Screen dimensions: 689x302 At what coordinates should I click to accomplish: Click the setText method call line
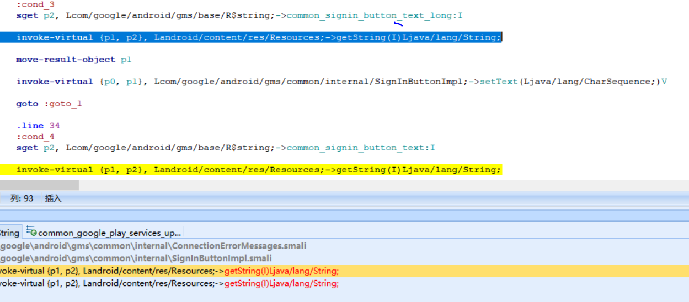pos(341,82)
